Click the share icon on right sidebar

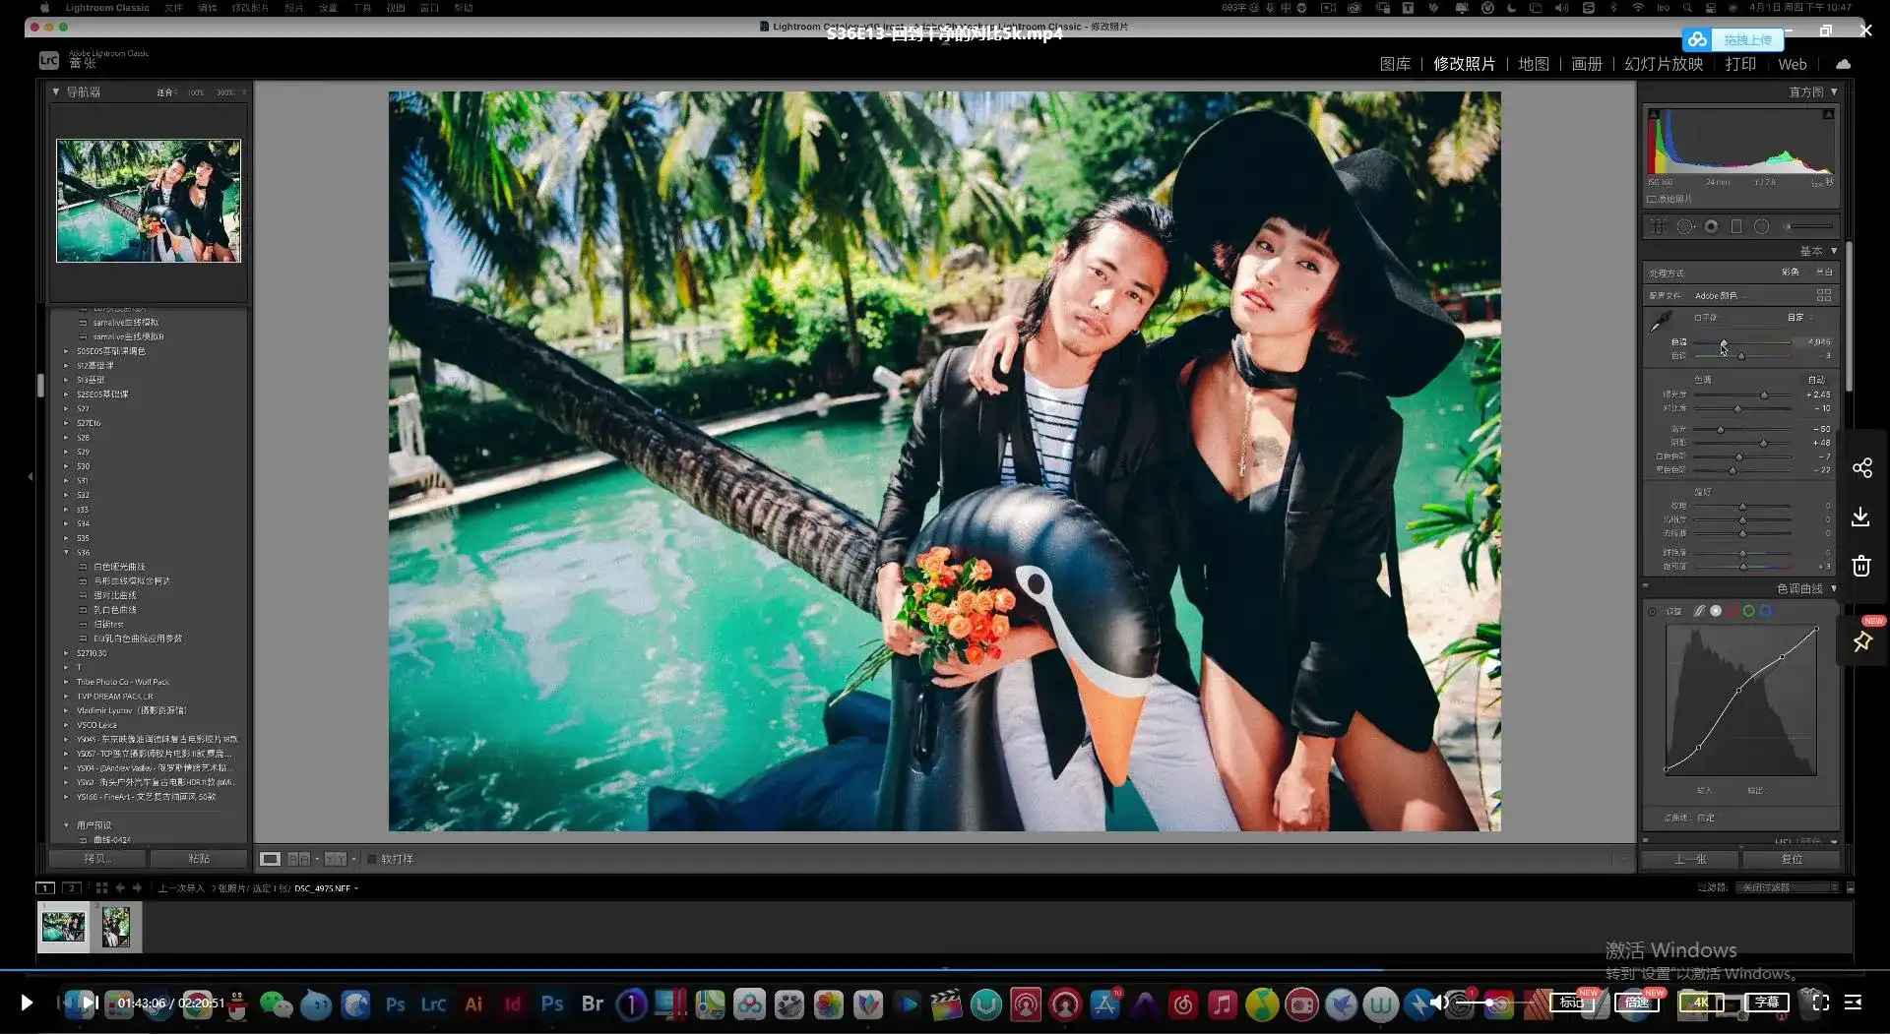tap(1861, 468)
